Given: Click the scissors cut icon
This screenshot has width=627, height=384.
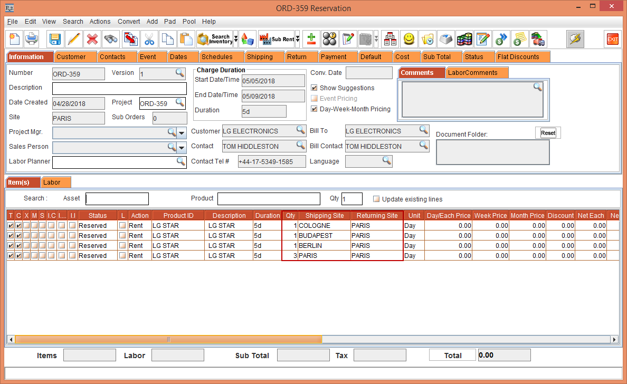Looking at the screenshot, I should pyautogui.click(x=149, y=39).
